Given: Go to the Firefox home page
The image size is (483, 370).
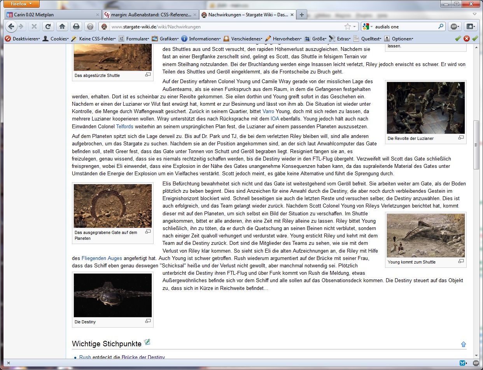Looking at the screenshot, I should [x=61, y=26].
